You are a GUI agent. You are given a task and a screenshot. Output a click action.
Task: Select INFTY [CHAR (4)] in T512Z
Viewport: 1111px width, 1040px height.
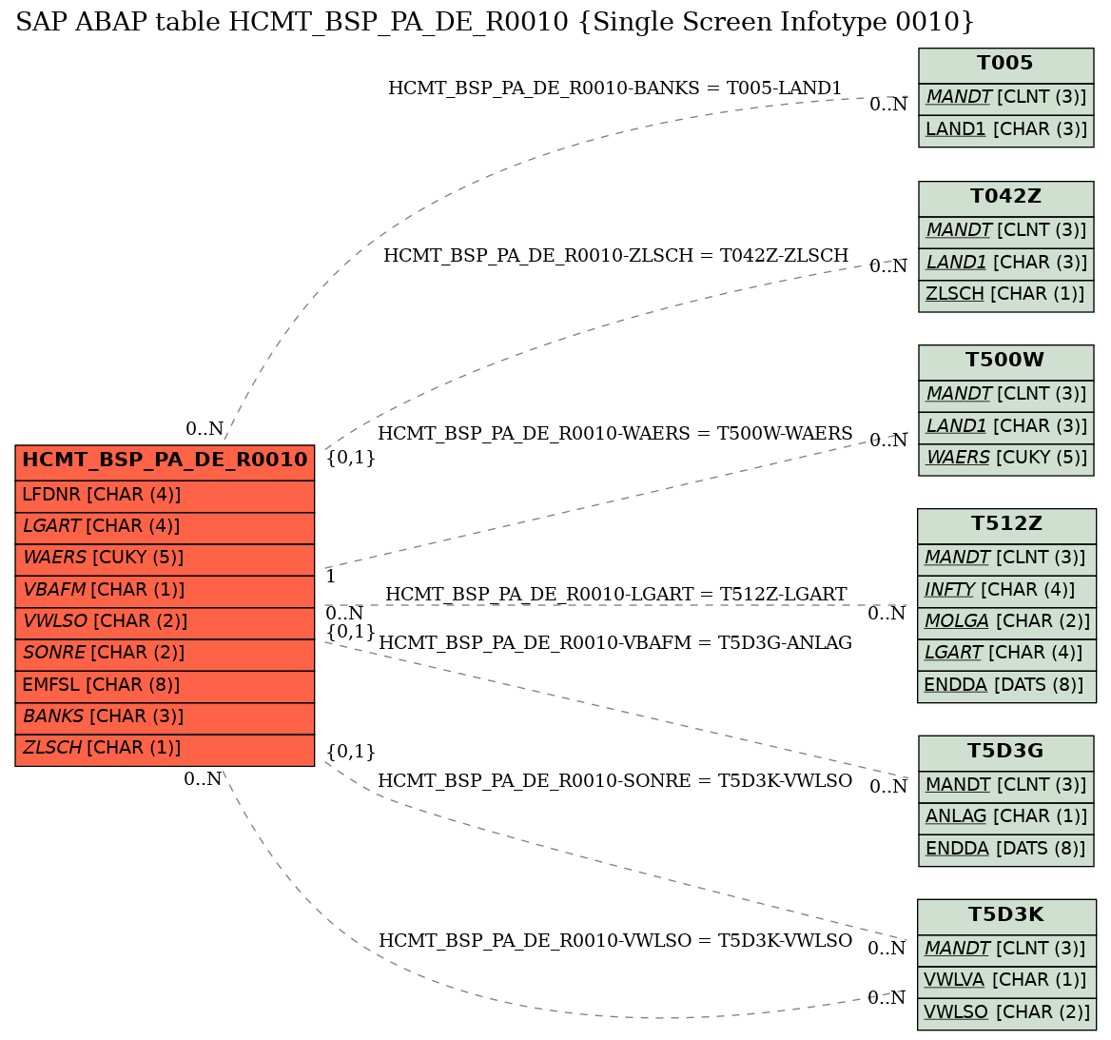(x=1006, y=591)
